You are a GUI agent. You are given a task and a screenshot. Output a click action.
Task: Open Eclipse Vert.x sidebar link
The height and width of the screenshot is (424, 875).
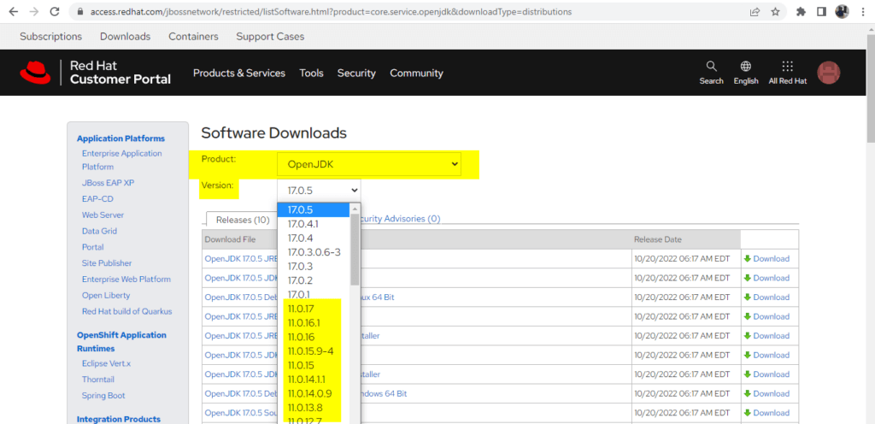coord(106,363)
